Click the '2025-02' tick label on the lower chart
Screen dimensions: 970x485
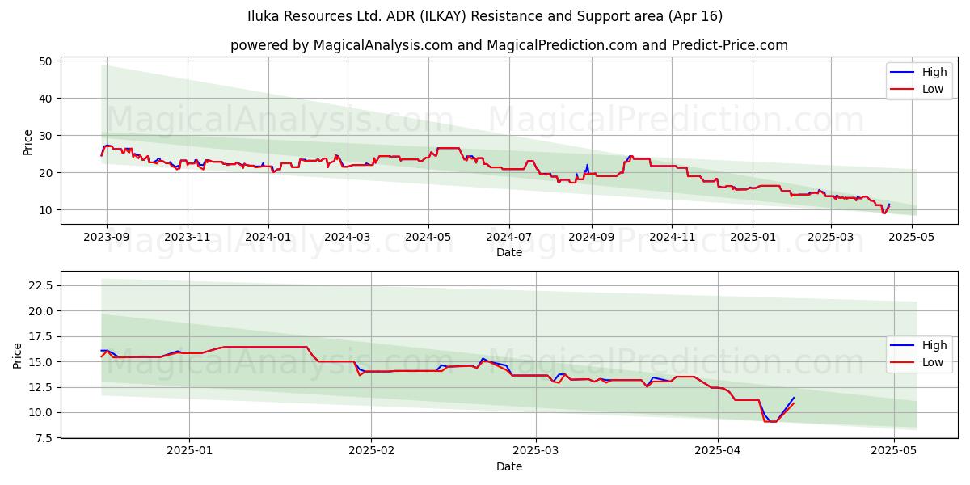371,451
